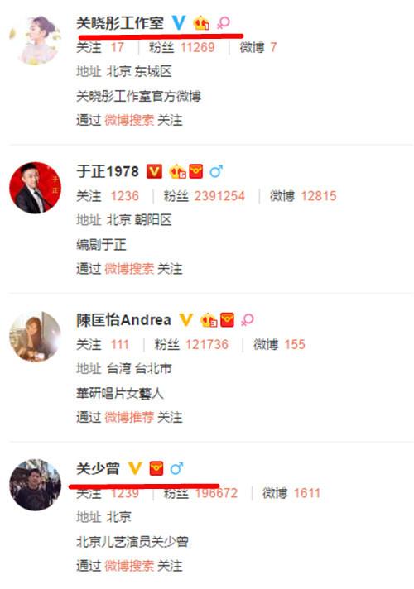Open 关晓彤工作室 fans count 11269

197,47
